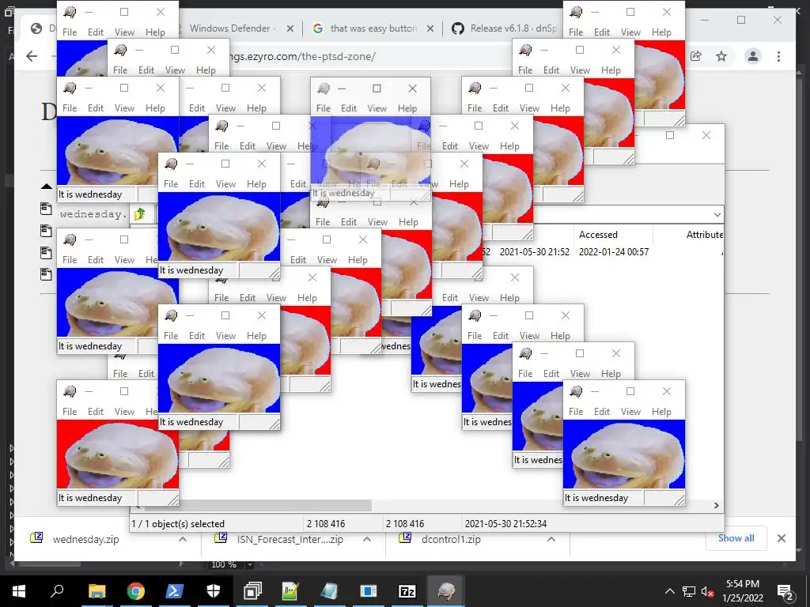Click 7-Zip's scroll-right arrow

(716, 505)
